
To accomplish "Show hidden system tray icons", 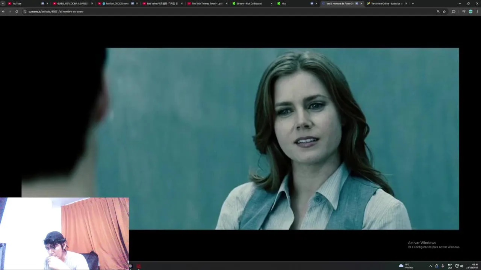I will tap(431, 266).
